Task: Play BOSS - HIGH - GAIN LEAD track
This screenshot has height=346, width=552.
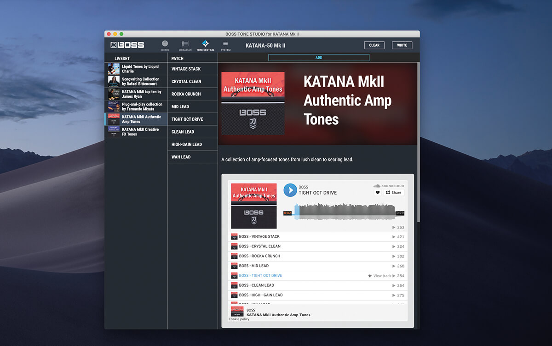Action: 317,295
